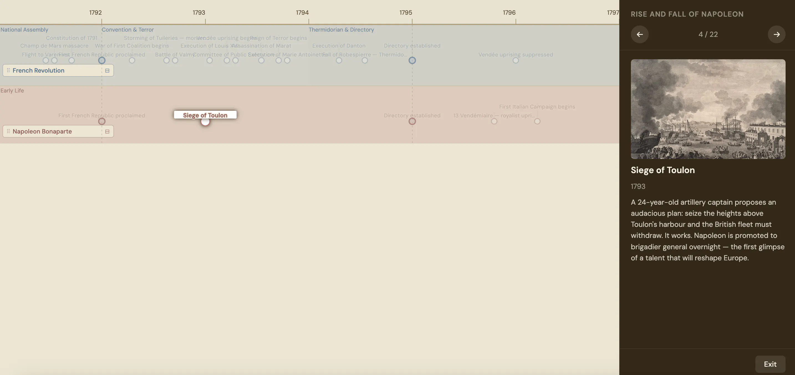Click the 1793 date in story panel
The image size is (795, 375).
(x=638, y=186)
